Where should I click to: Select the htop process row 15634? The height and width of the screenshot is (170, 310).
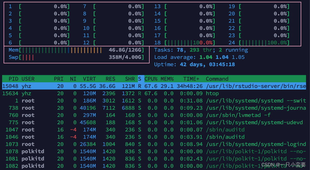pos(154,93)
